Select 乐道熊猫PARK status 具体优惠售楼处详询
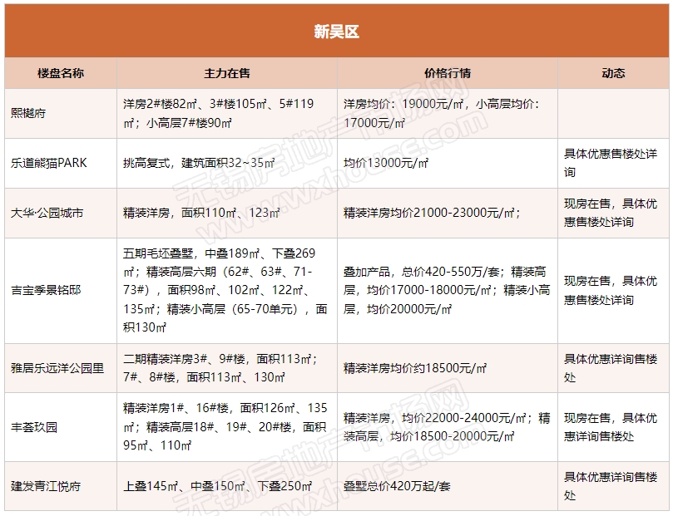This screenshot has width=673, height=516. pos(613,164)
